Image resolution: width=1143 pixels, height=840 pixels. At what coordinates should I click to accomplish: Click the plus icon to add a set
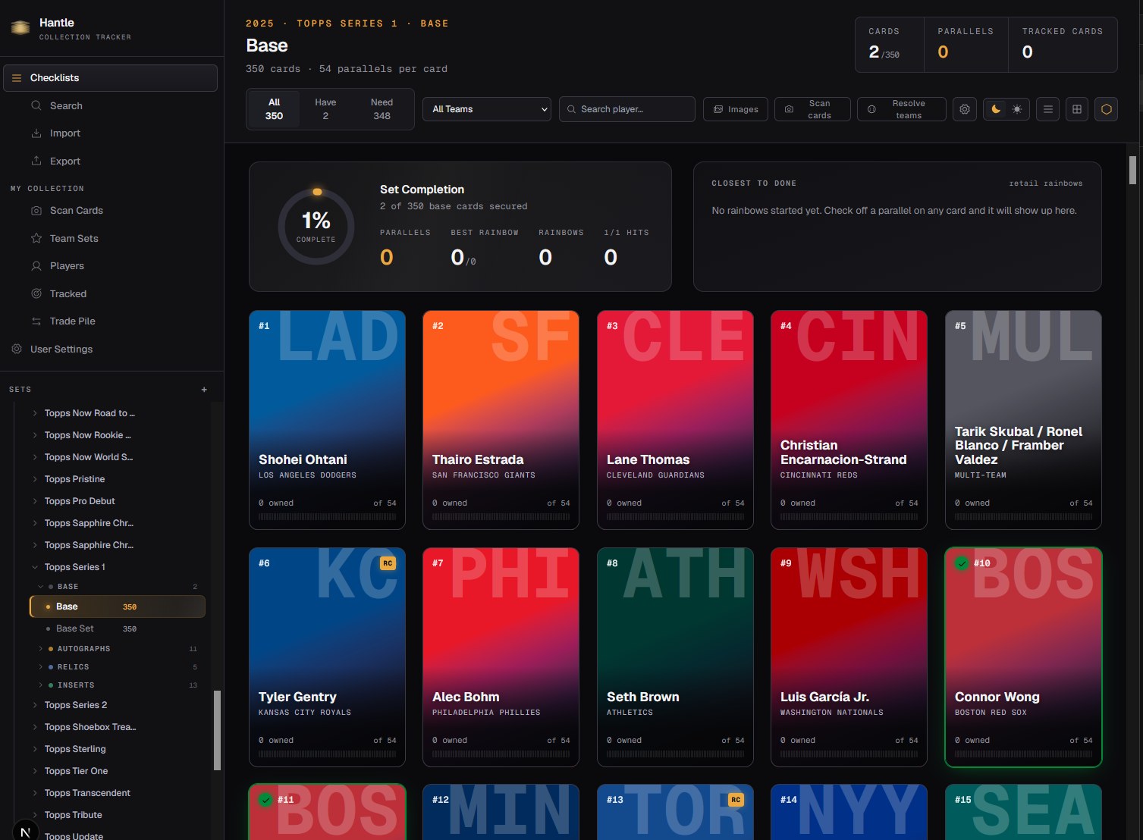click(x=204, y=390)
